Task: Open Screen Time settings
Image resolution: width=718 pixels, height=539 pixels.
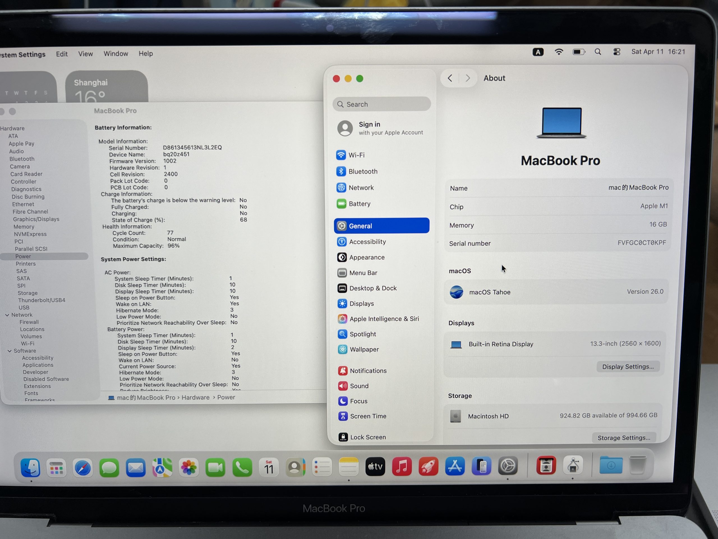Action: pos(368,417)
